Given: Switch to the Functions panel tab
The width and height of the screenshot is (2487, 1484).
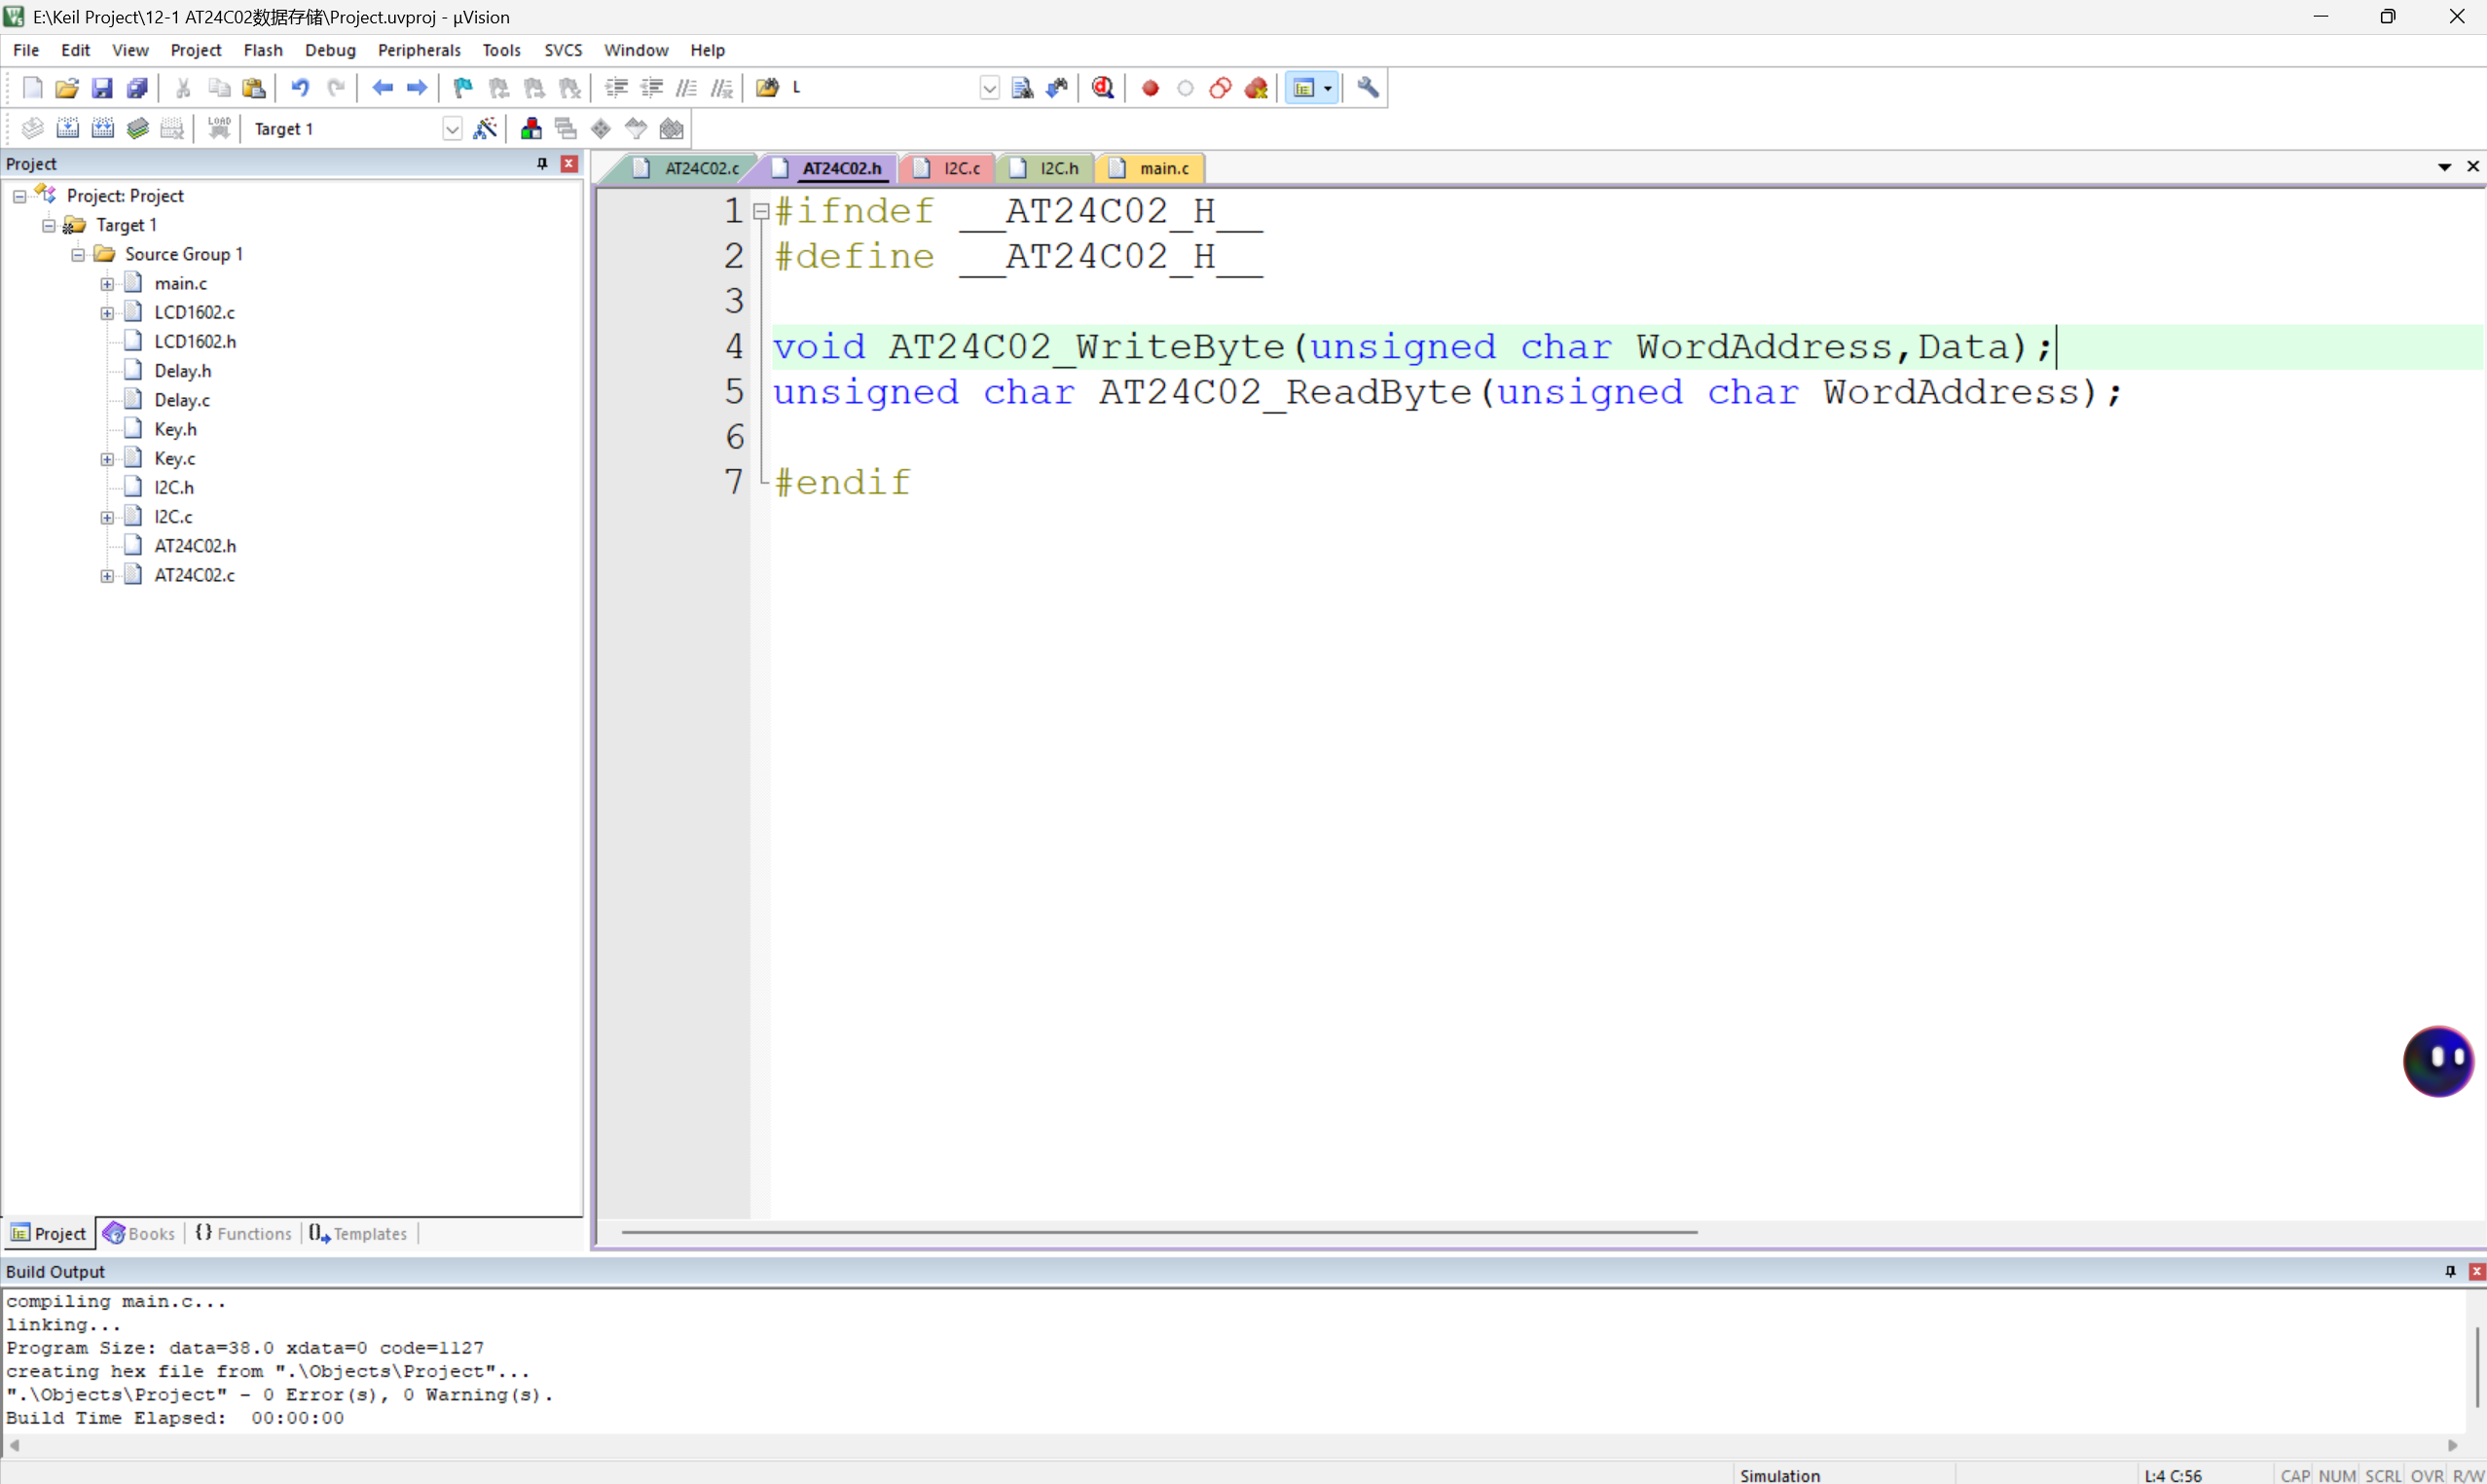Looking at the screenshot, I should tap(244, 1233).
